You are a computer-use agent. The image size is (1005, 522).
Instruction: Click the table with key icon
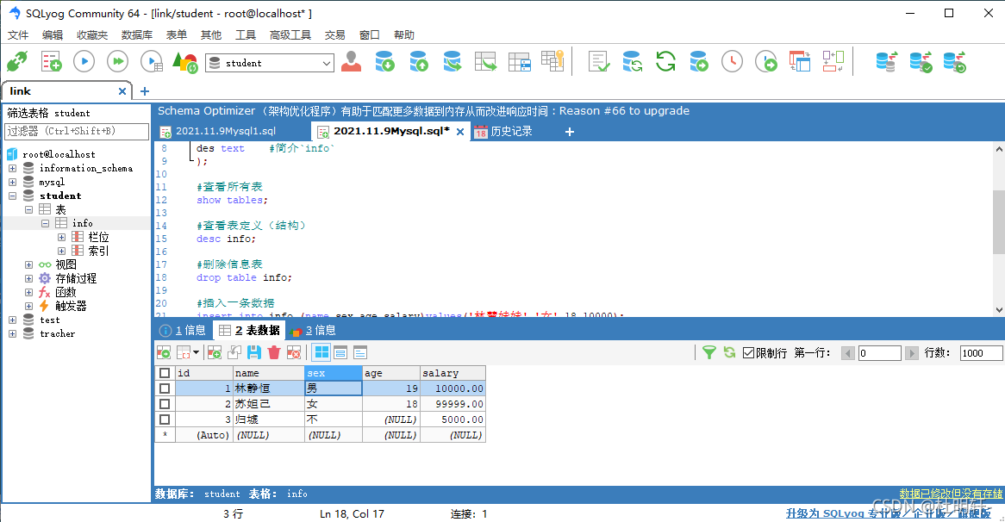(x=552, y=61)
